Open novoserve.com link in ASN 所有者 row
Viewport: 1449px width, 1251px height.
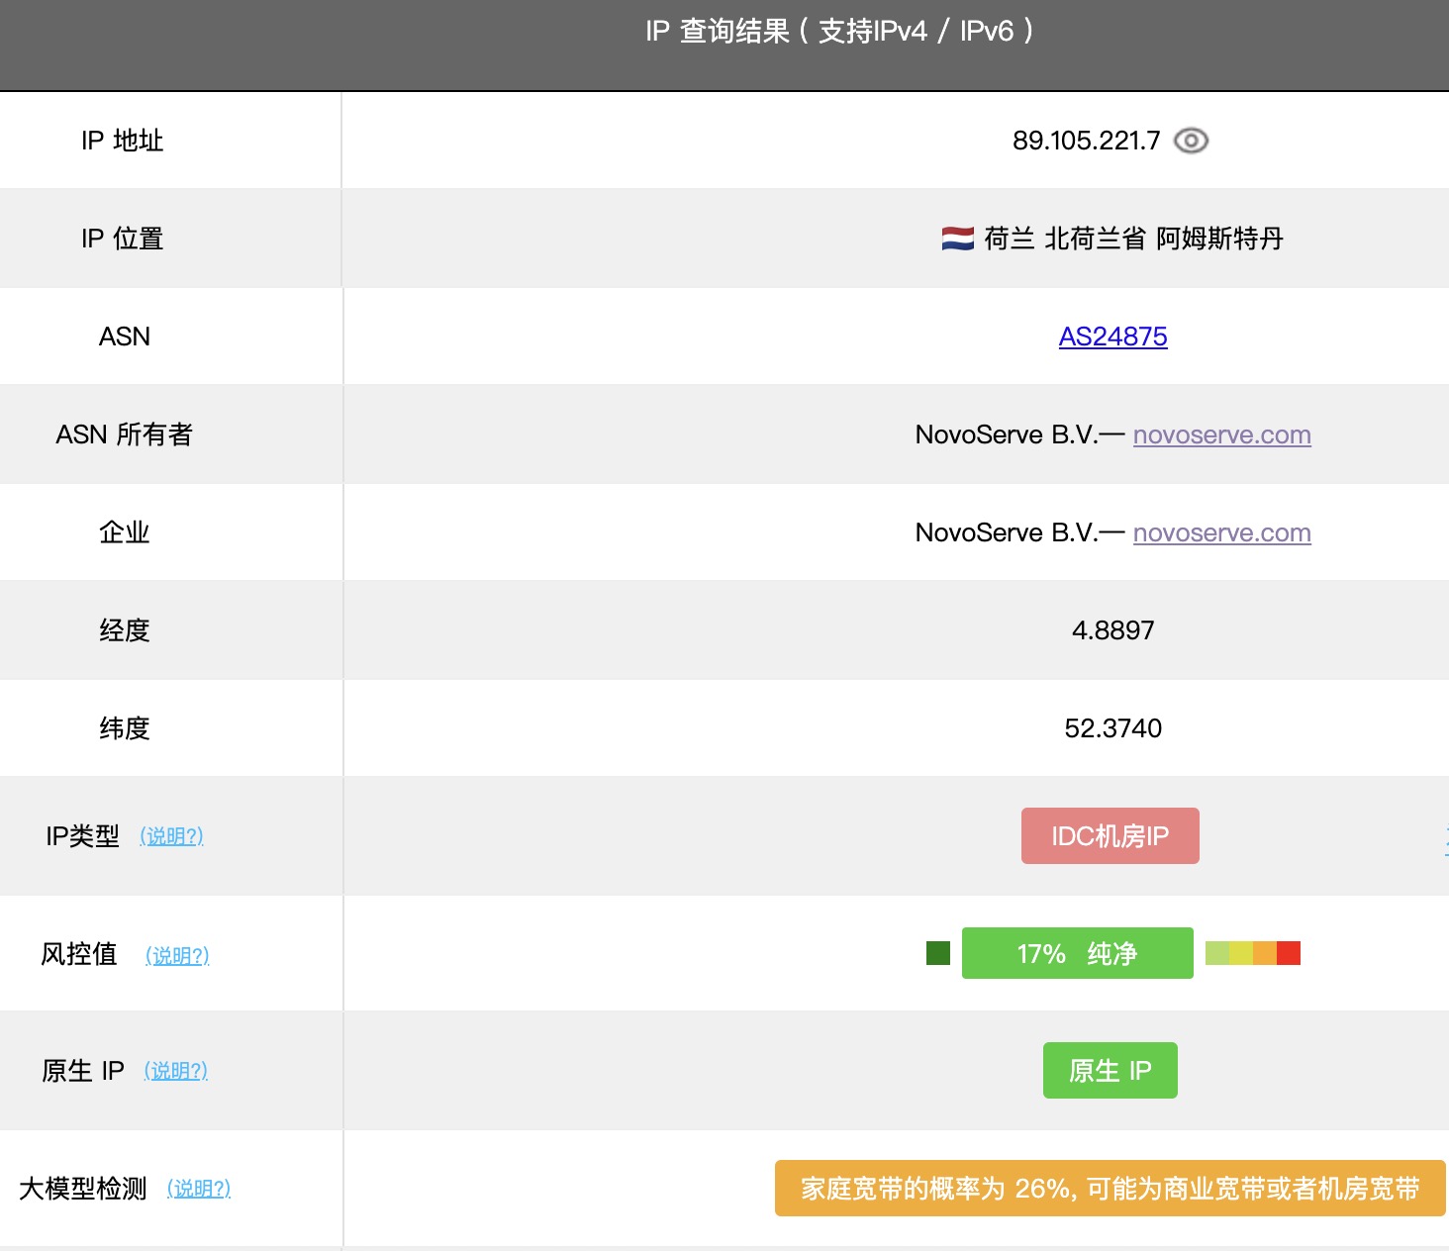pos(1221,434)
